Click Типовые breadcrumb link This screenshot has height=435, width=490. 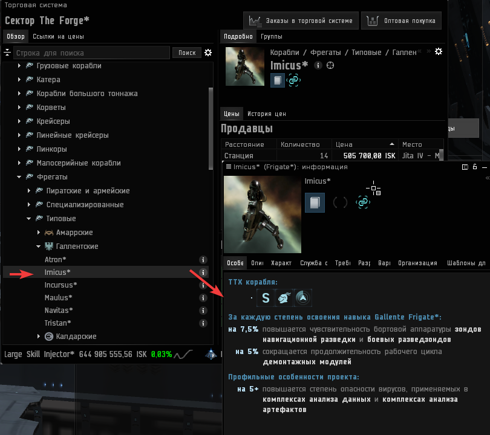click(x=366, y=53)
